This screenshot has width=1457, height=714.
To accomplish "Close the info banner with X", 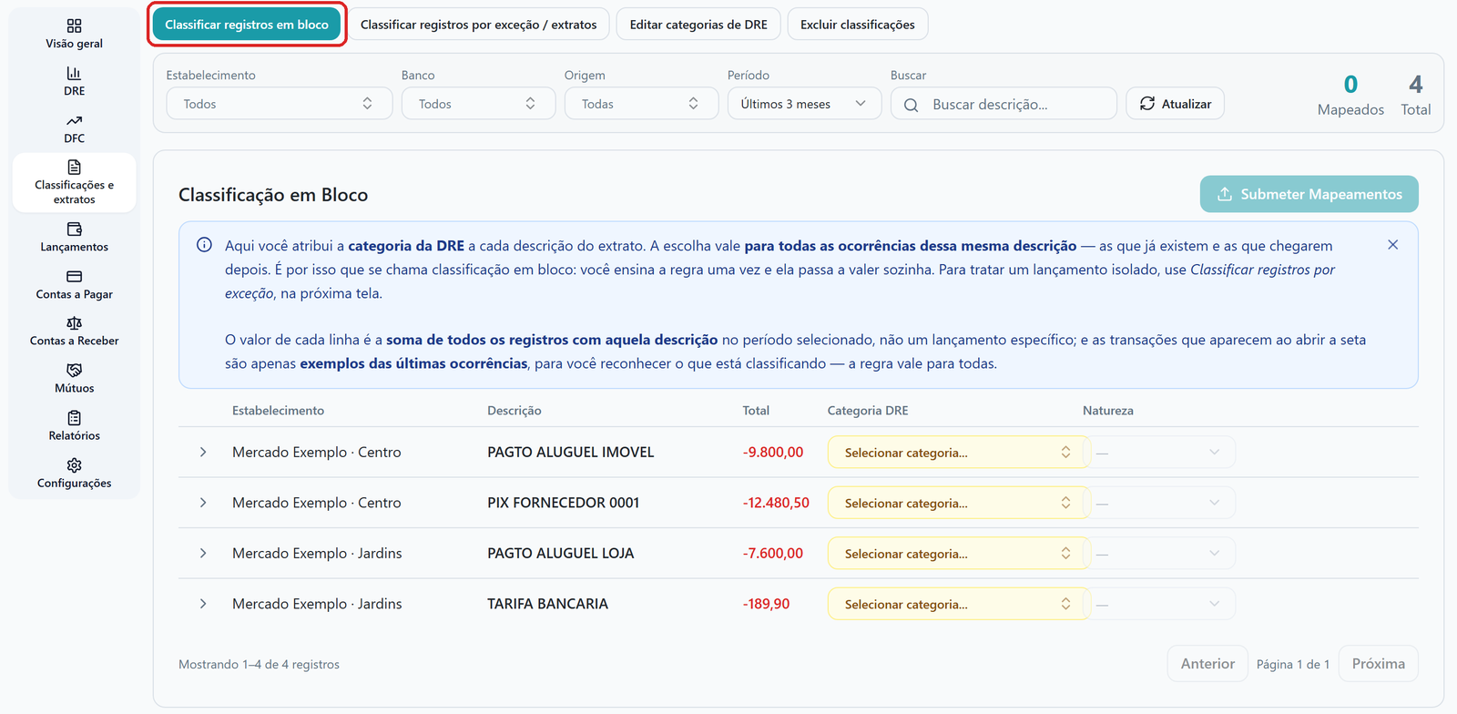I will point(1392,245).
